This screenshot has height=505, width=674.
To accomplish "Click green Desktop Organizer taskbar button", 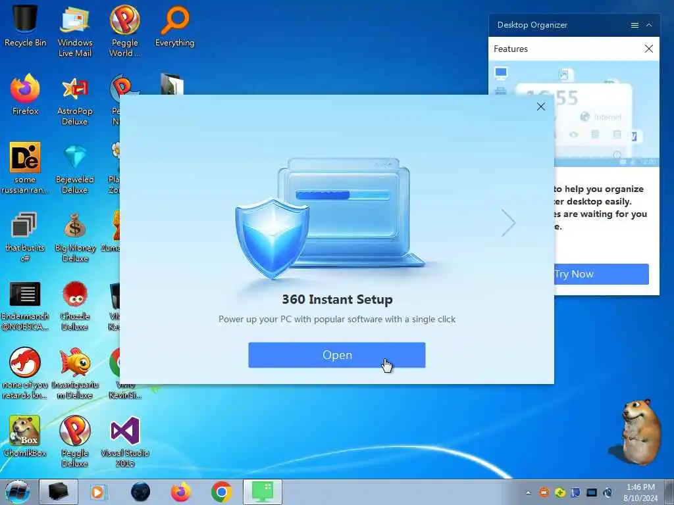I will pyautogui.click(x=263, y=492).
